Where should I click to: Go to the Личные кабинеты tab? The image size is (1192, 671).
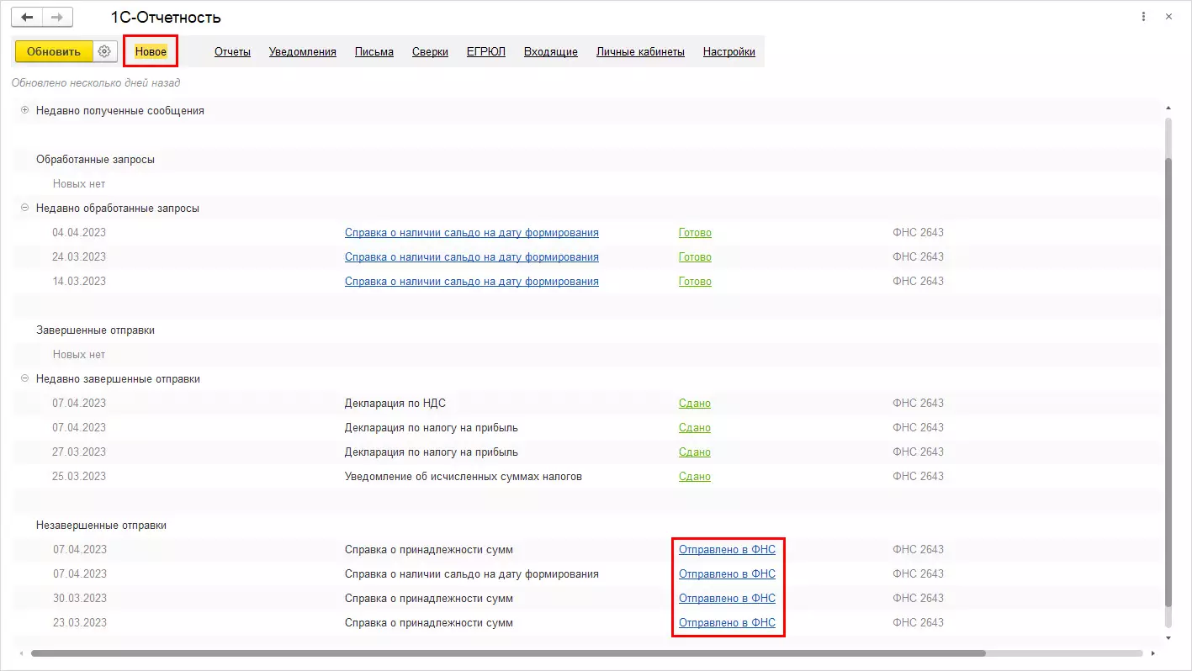(640, 51)
